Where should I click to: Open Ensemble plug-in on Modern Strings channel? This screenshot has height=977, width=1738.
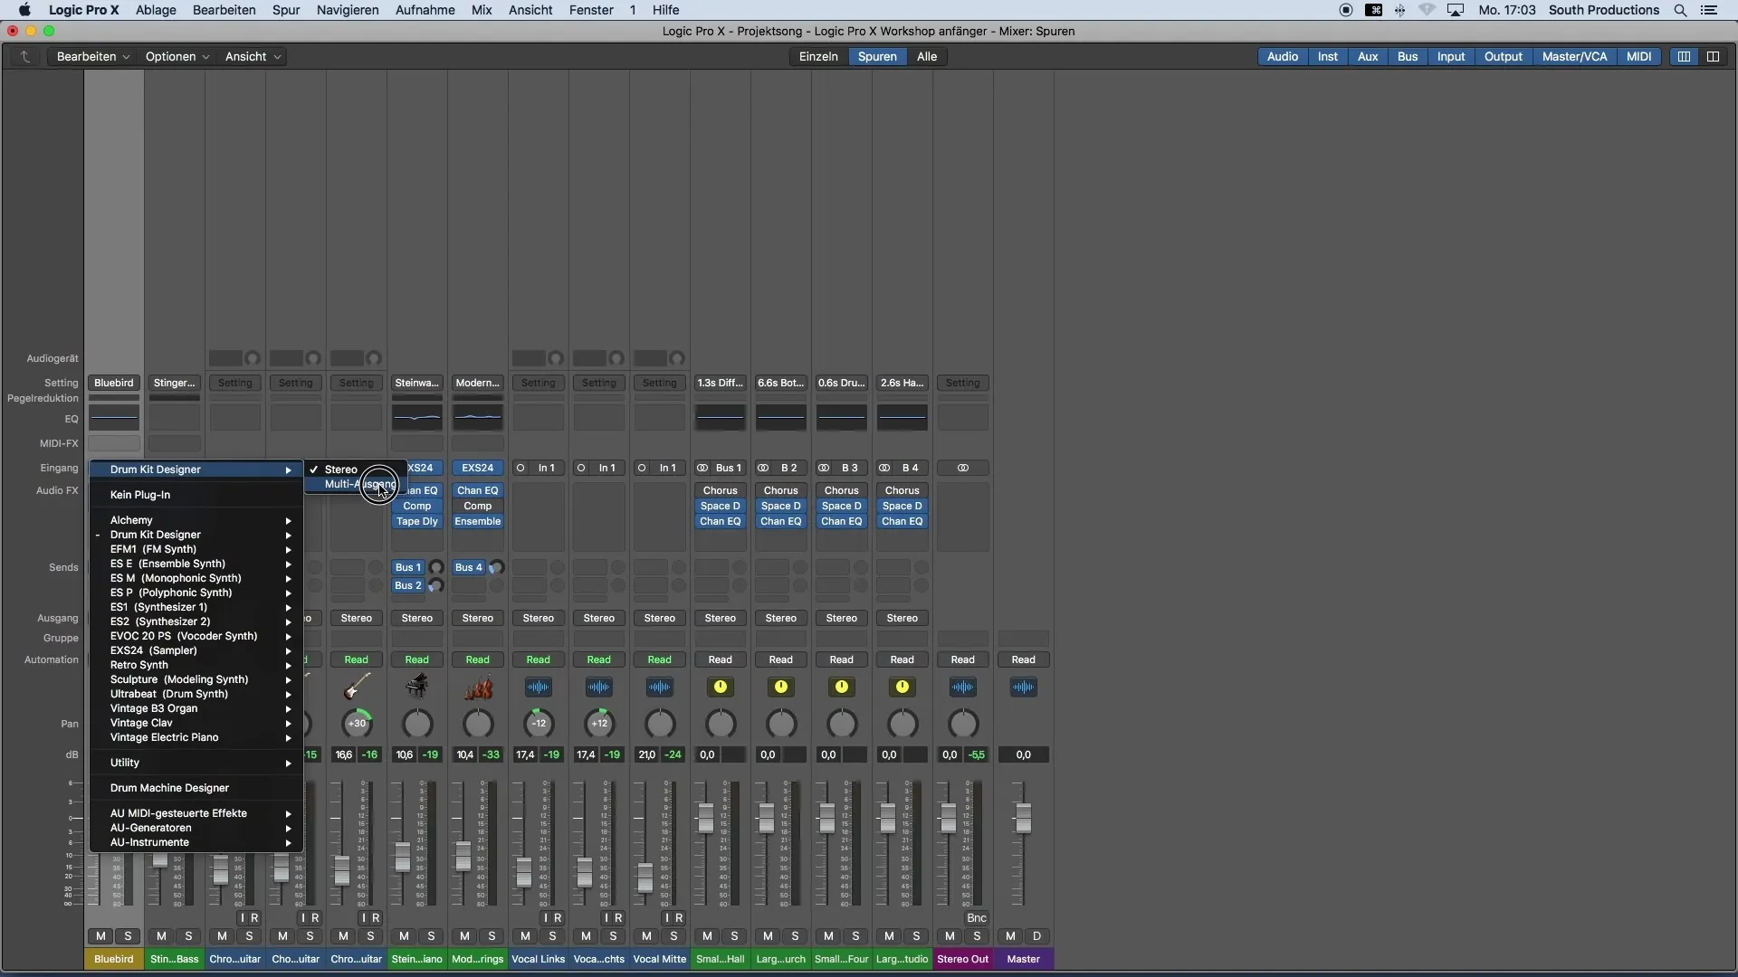pos(478,522)
